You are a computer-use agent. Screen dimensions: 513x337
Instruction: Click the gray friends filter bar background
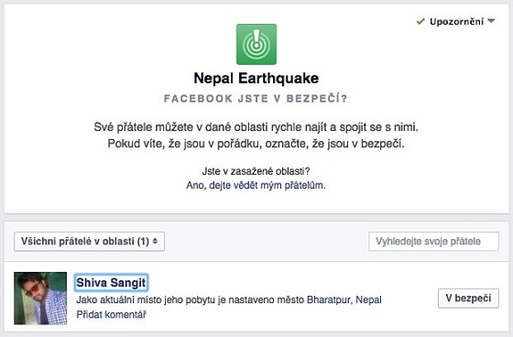267,242
